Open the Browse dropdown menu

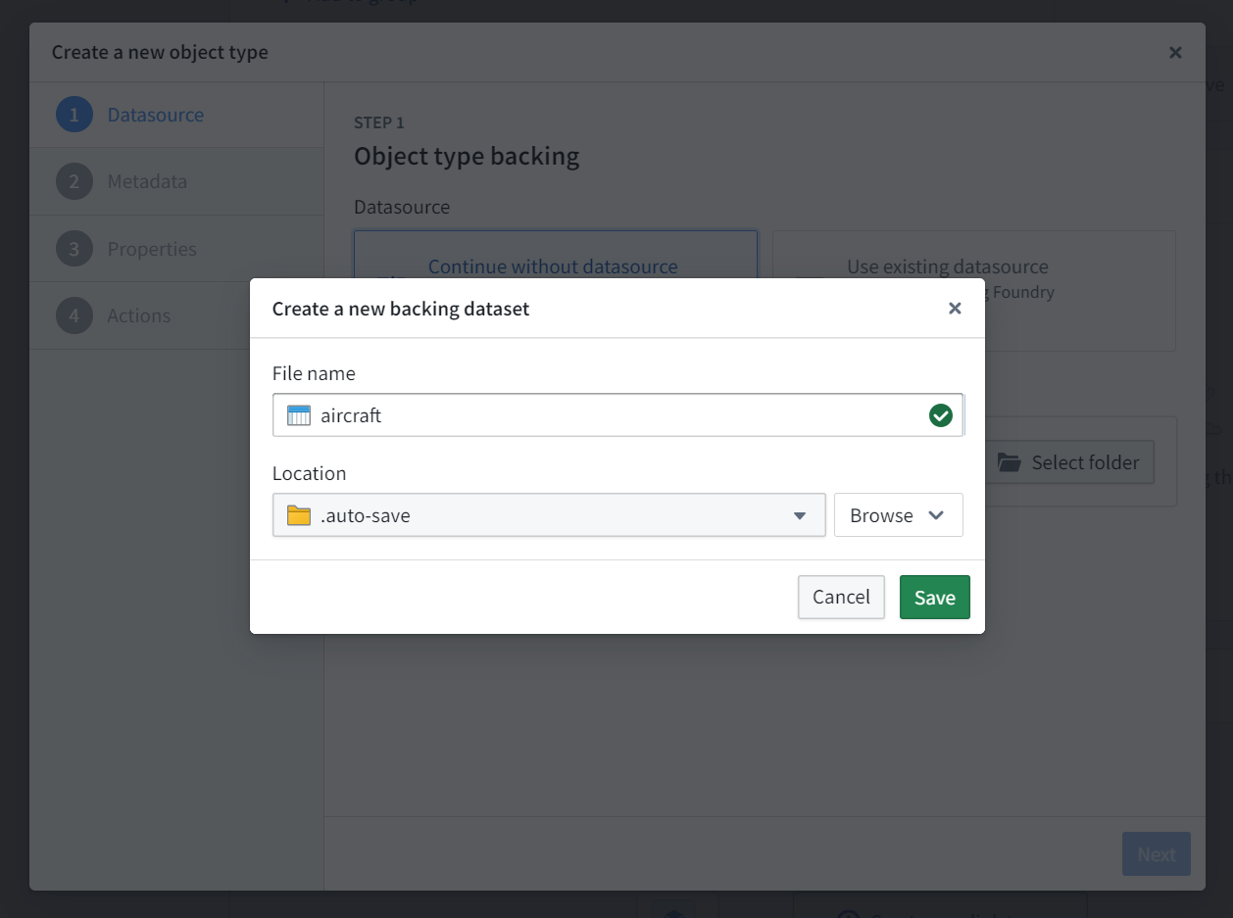898,515
